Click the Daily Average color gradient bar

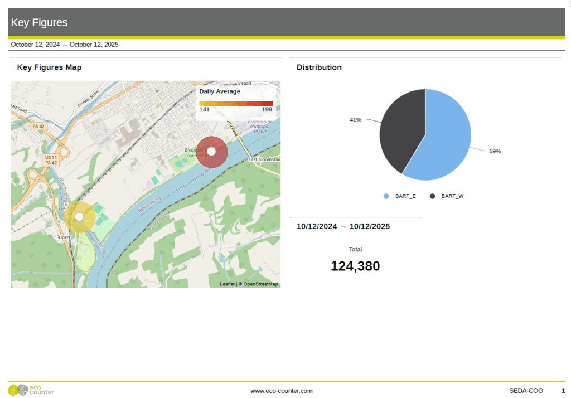[x=236, y=103]
